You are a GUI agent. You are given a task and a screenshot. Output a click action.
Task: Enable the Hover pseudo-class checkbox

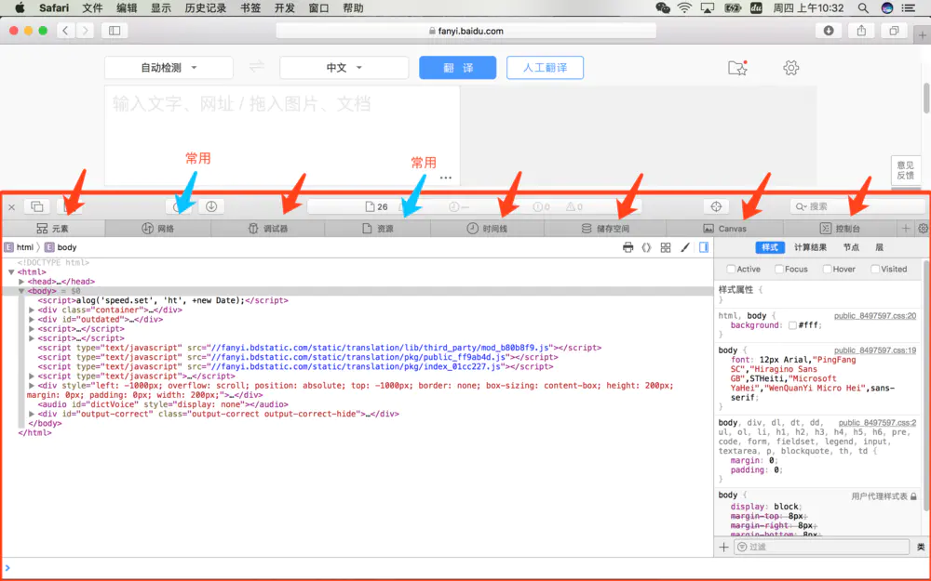(x=827, y=270)
